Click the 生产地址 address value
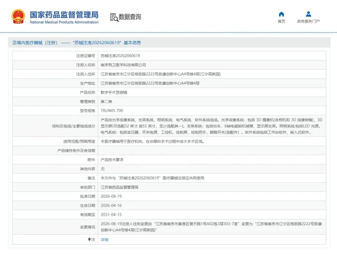Viewport: 337px width, 254px height. point(150,83)
